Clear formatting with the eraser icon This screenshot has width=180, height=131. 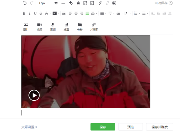click(x=71, y=3)
